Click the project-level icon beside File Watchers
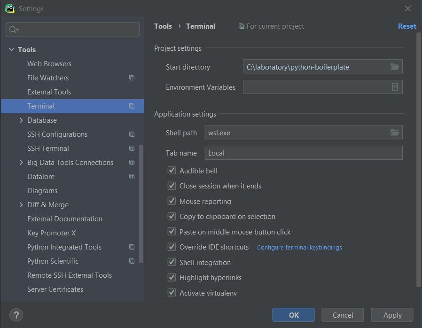 (132, 78)
